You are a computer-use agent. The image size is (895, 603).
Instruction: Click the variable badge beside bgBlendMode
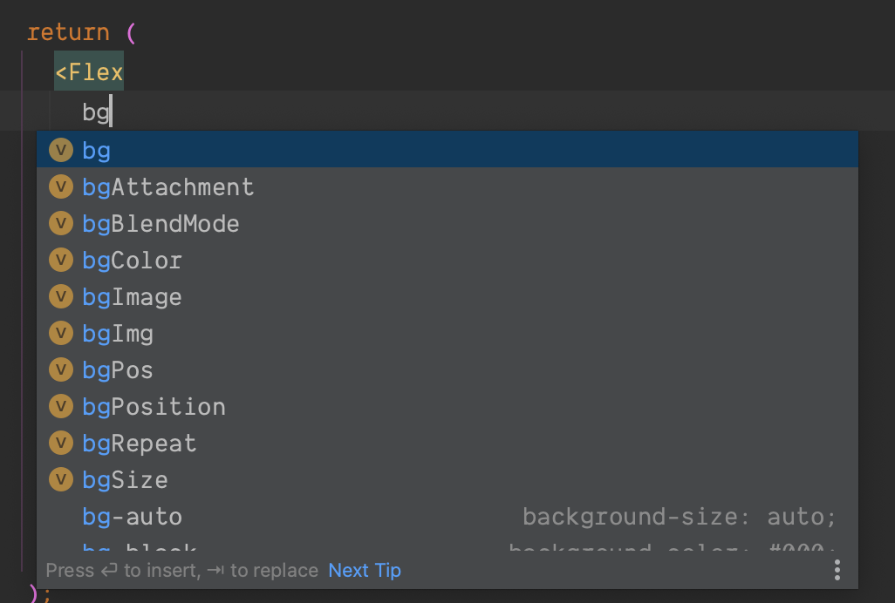[x=60, y=223]
